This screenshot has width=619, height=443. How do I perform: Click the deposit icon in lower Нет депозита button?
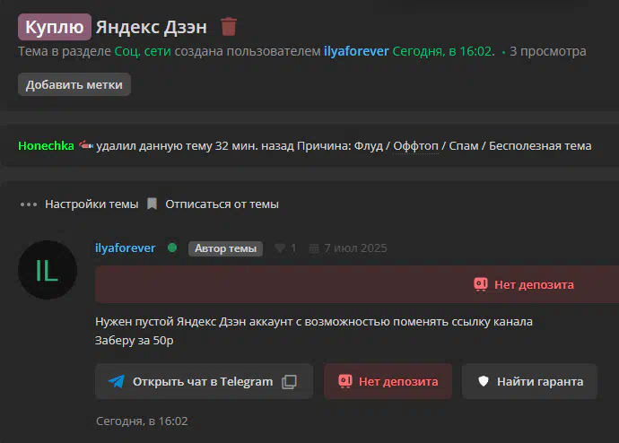click(345, 381)
